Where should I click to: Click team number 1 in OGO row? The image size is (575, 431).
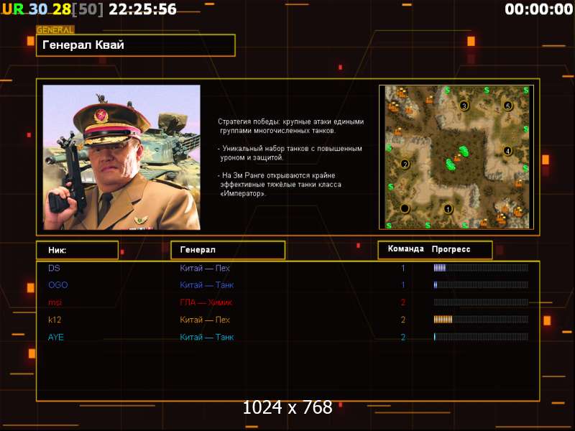pos(403,284)
